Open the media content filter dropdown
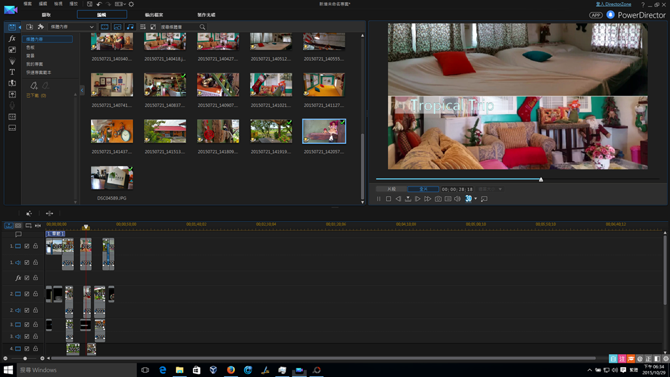 coord(71,27)
